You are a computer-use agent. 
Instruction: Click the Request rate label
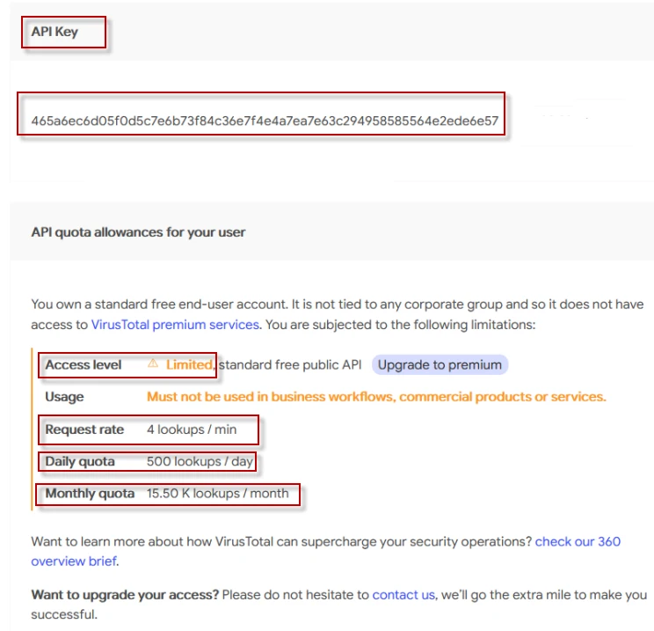tap(84, 429)
